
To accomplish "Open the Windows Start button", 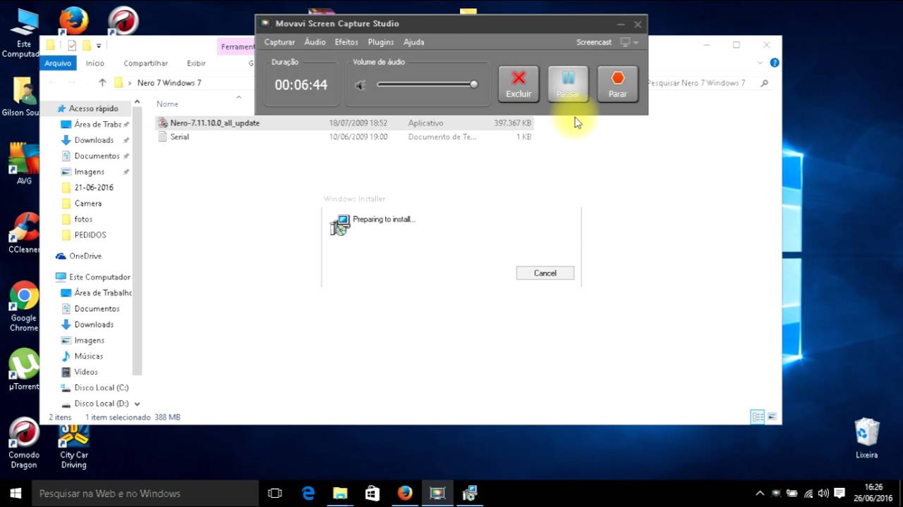I will click(x=16, y=493).
